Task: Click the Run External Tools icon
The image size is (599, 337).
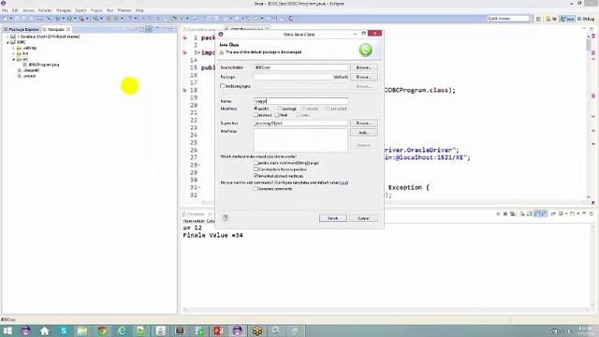Action: pyautogui.click(x=81, y=19)
